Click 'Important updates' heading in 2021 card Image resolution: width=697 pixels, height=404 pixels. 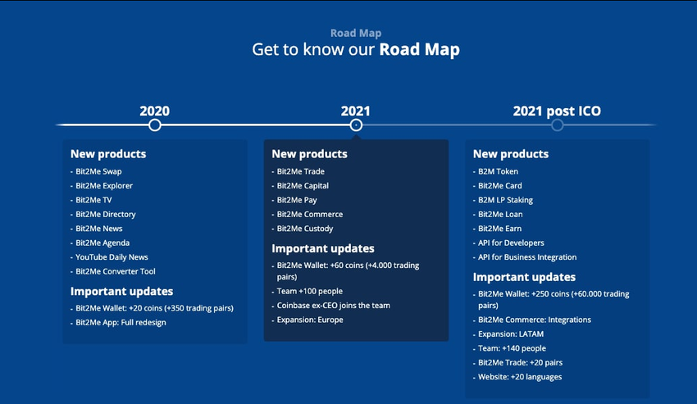click(x=323, y=248)
